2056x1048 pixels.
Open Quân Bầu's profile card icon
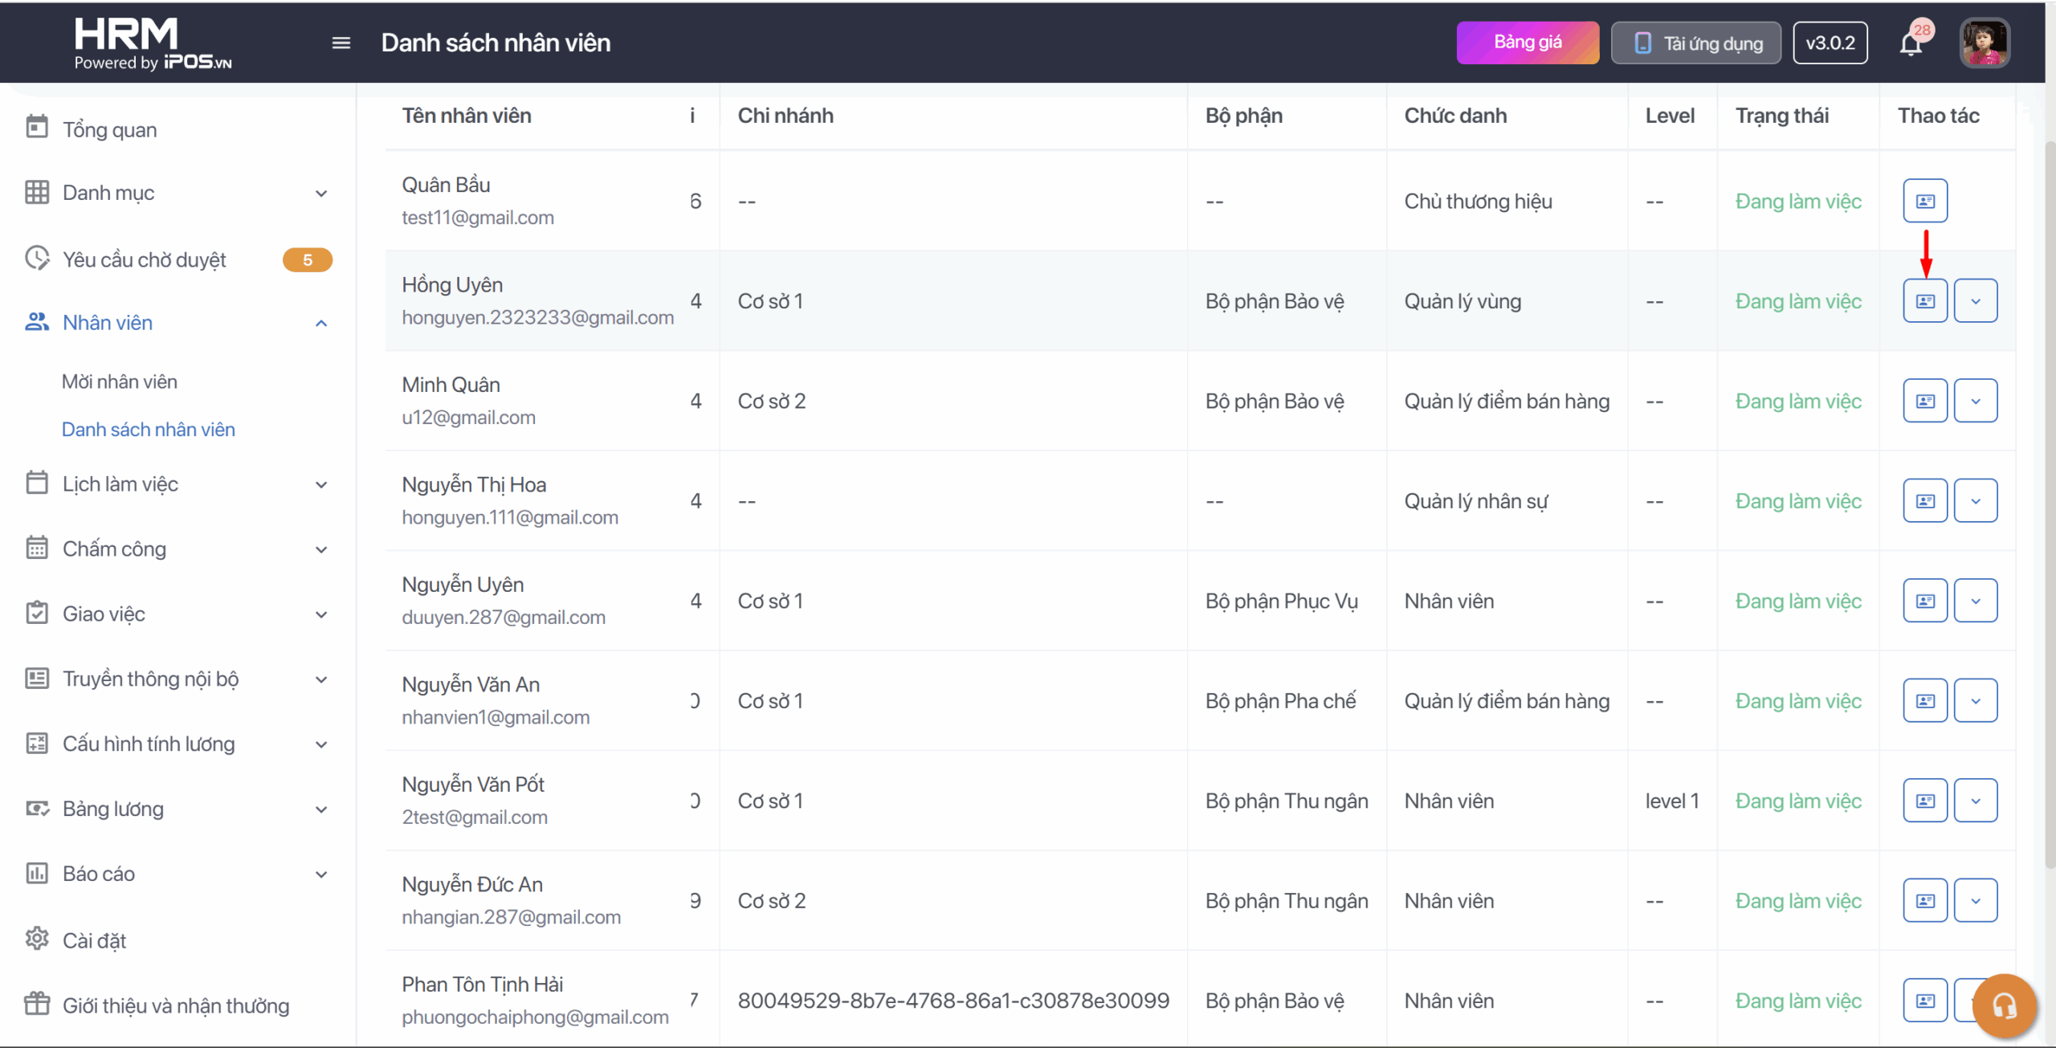[1924, 201]
